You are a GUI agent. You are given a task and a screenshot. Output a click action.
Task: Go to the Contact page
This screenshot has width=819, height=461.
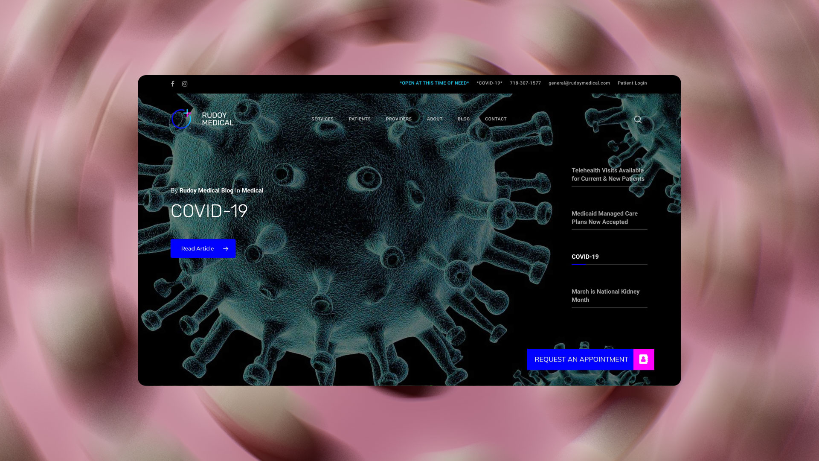pyautogui.click(x=496, y=119)
